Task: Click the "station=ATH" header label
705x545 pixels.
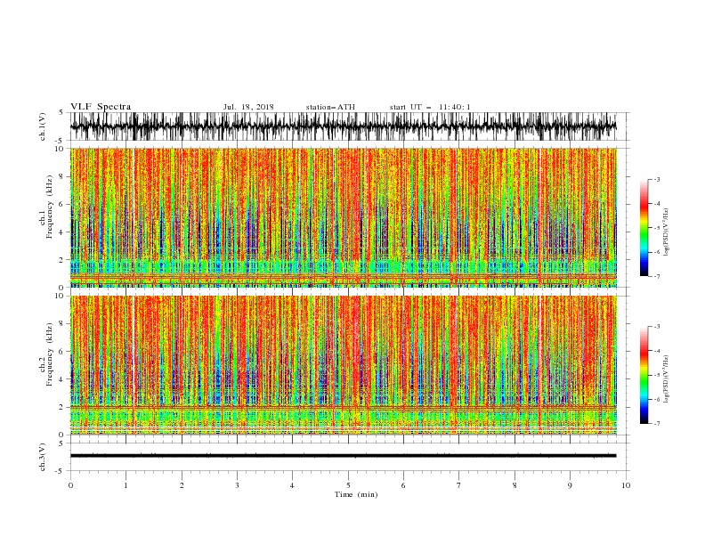Action: coord(330,107)
